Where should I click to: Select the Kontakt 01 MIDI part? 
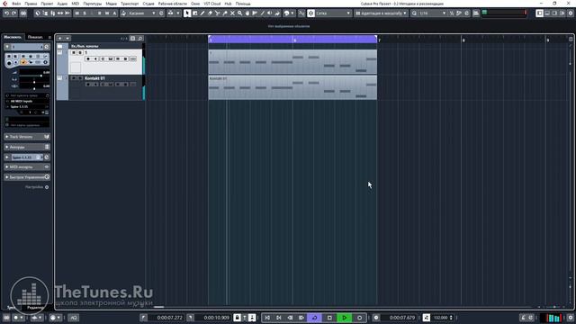click(292, 87)
